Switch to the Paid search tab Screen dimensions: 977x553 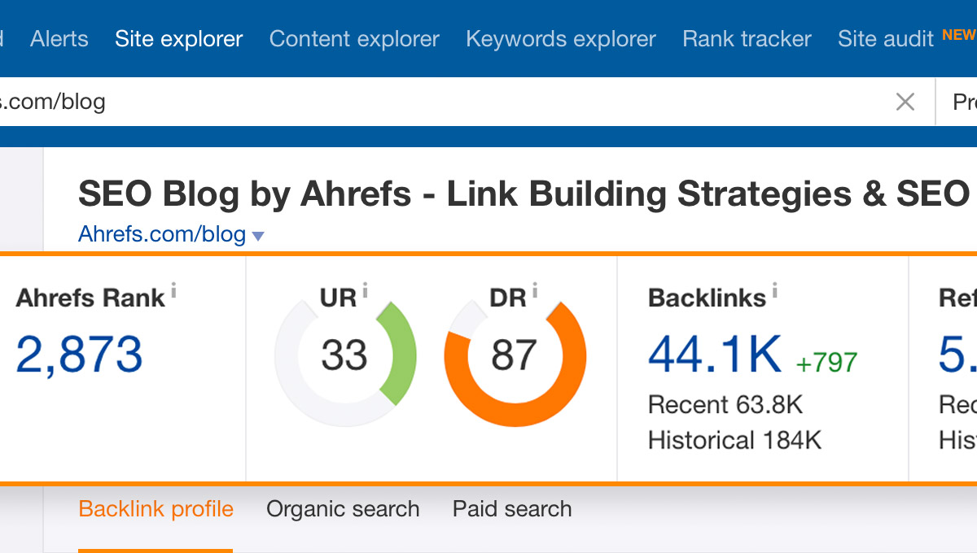(x=512, y=510)
